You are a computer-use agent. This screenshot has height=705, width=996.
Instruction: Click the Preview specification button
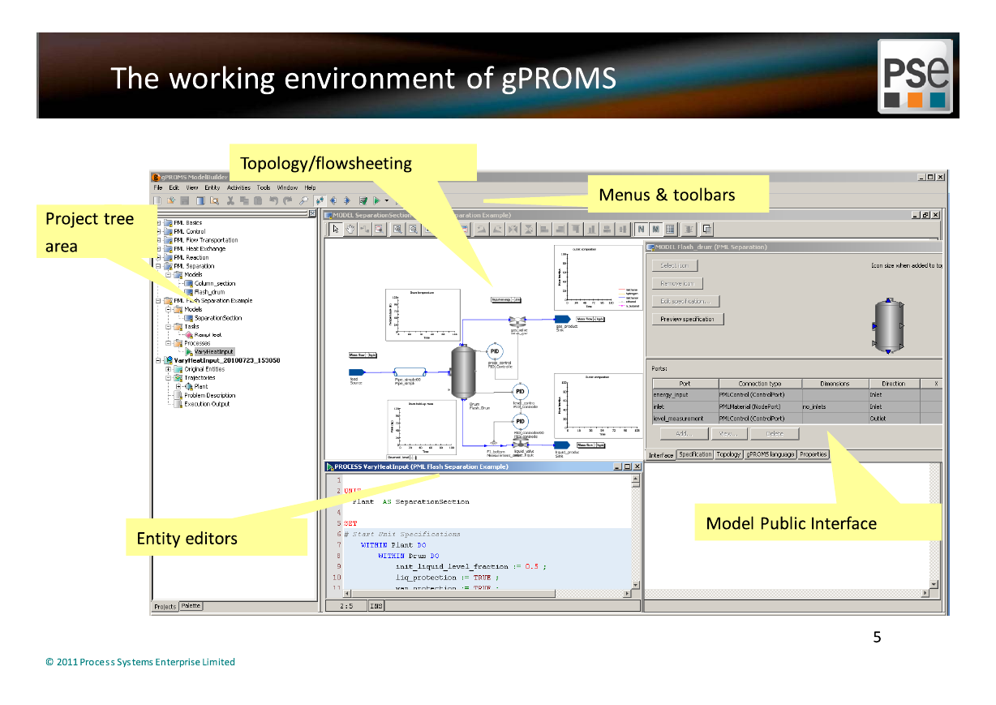click(x=687, y=320)
